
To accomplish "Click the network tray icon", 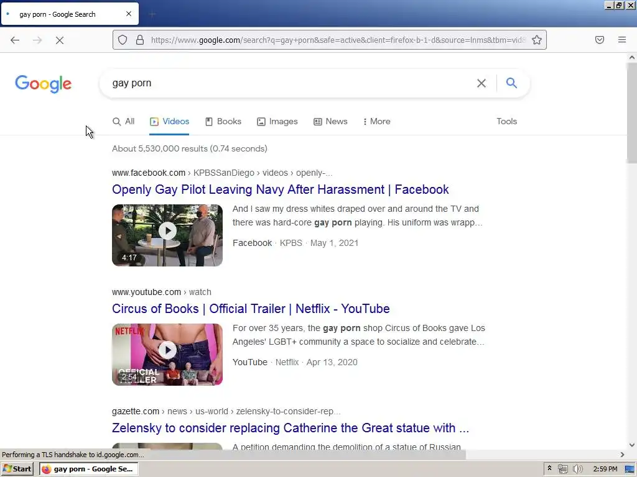I will point(562,469).
